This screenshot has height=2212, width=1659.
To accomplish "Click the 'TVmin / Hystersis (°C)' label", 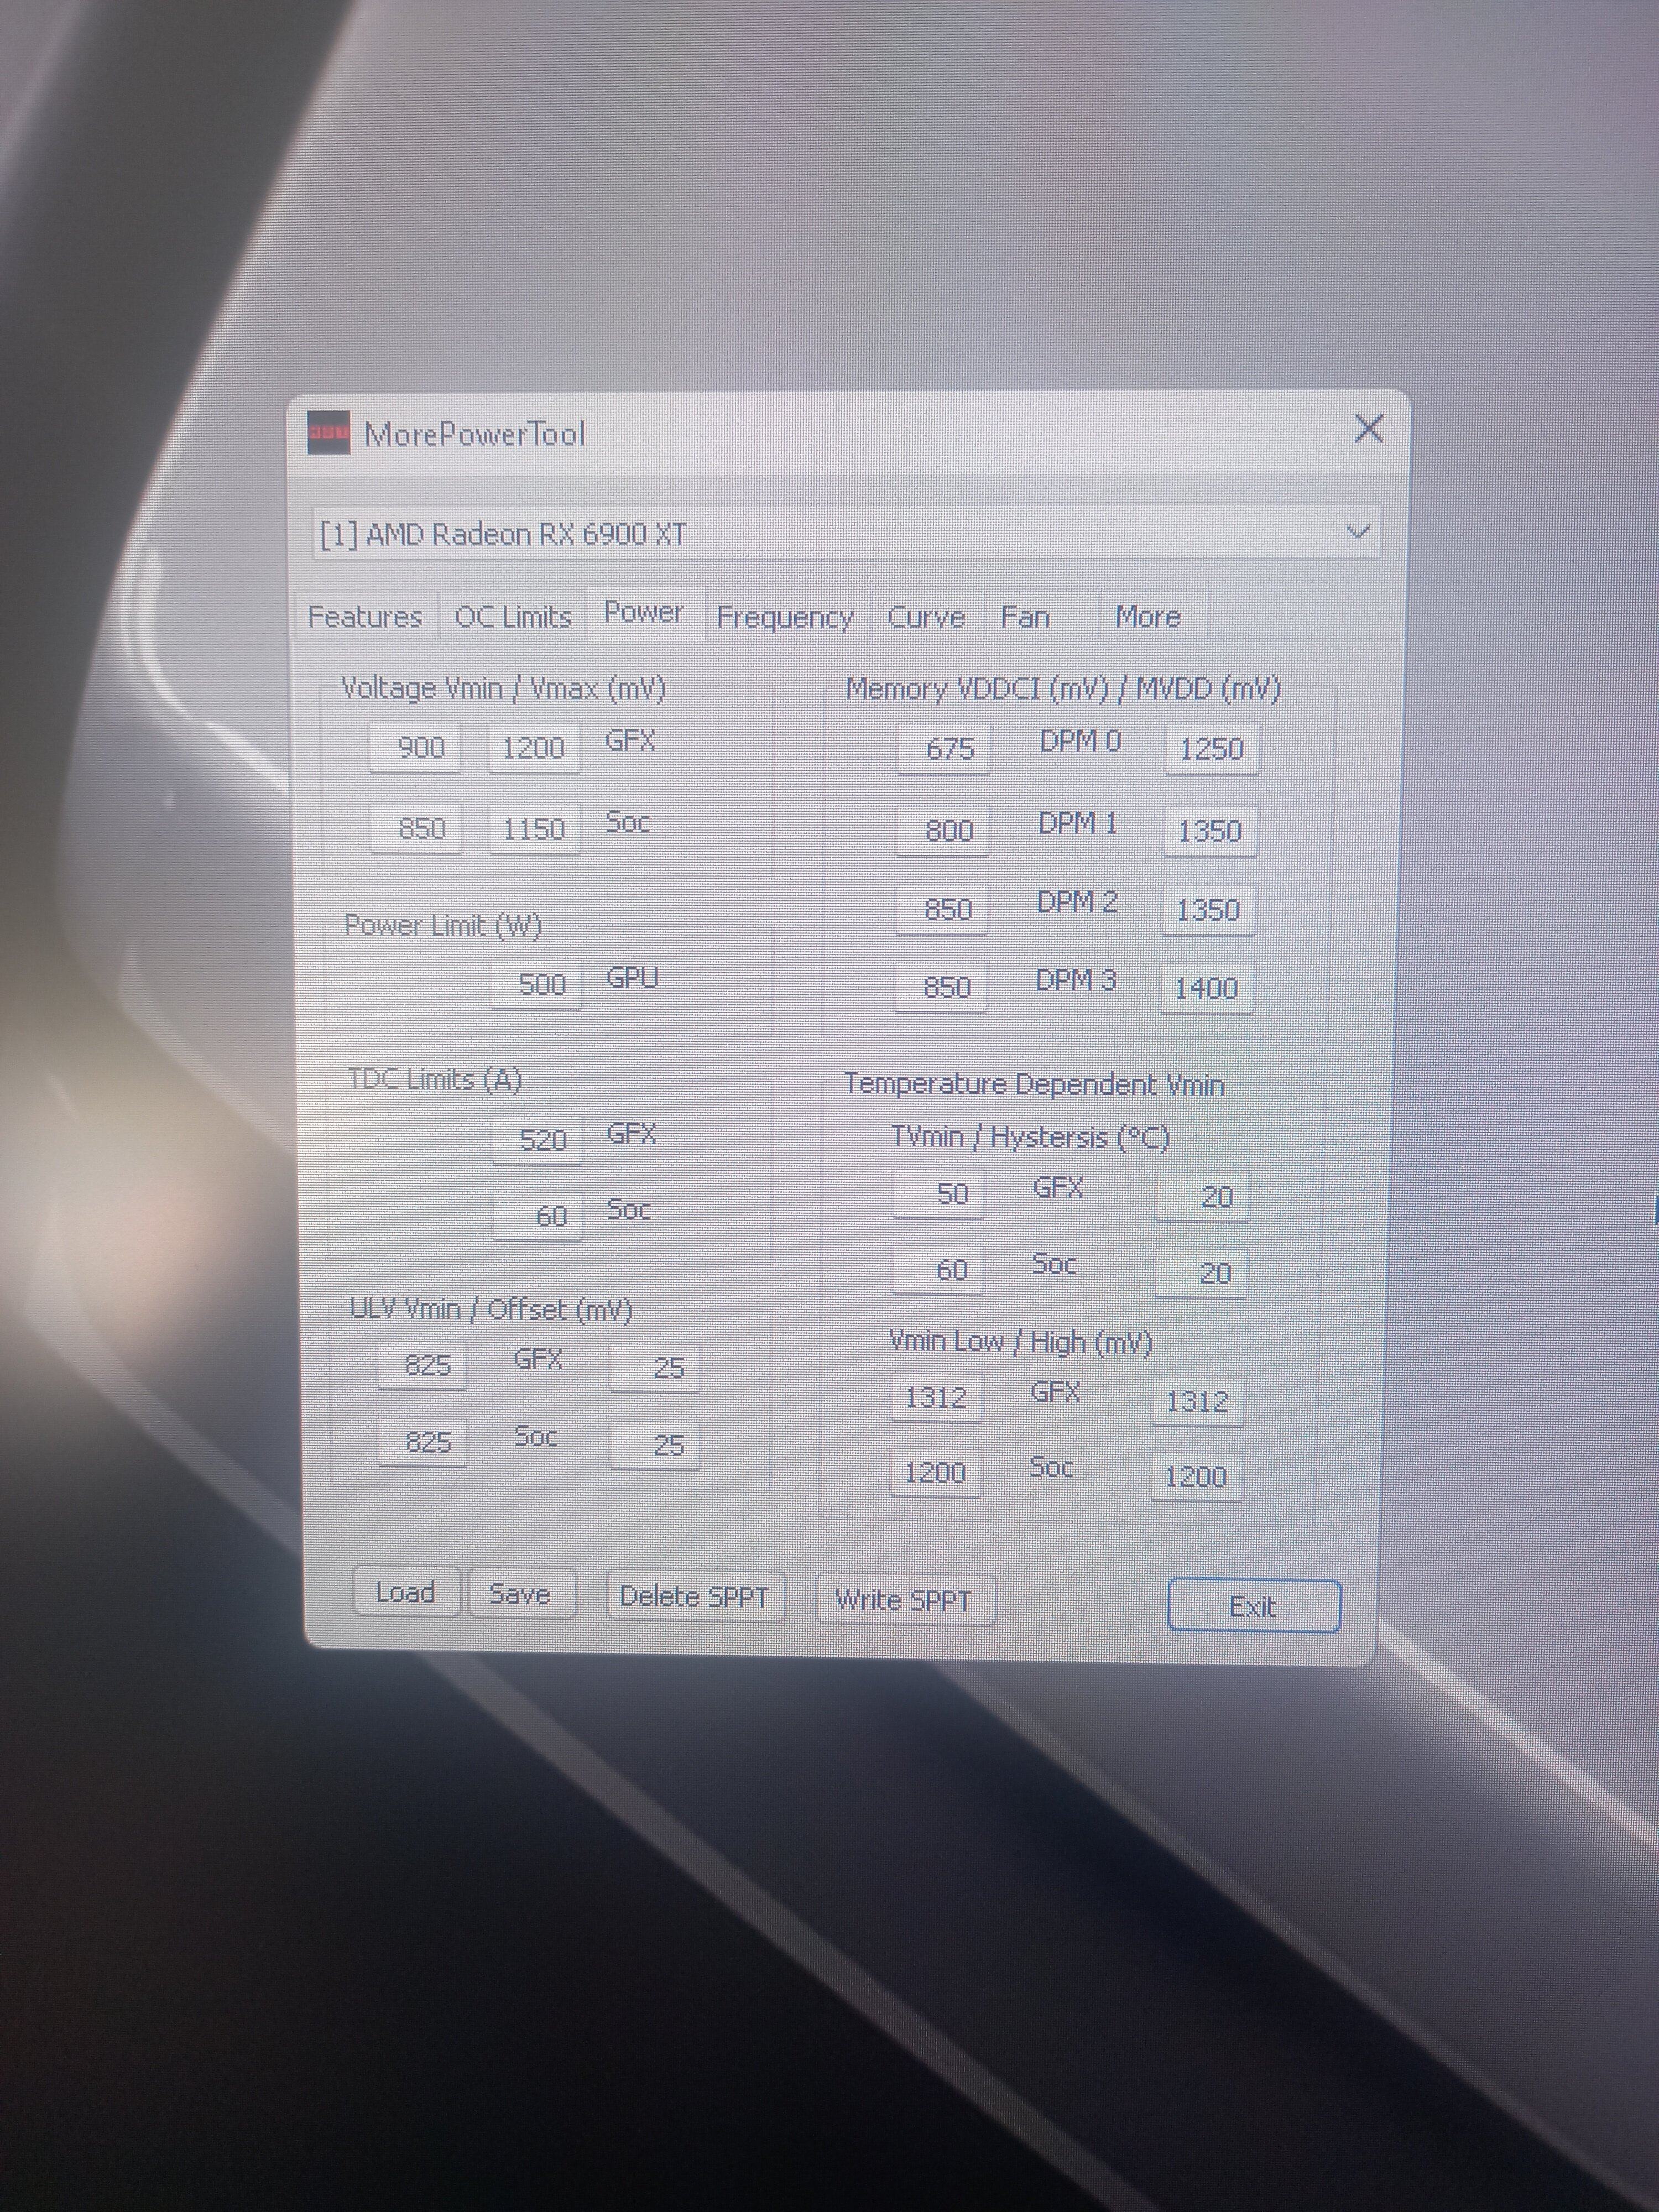I will tap(1030, 1138).
